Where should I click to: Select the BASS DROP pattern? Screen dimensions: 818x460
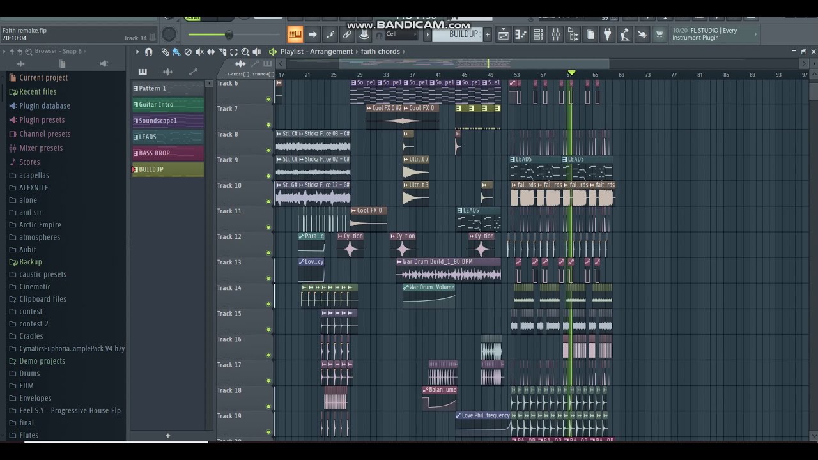pyautogui.click(x=168, y=153)
